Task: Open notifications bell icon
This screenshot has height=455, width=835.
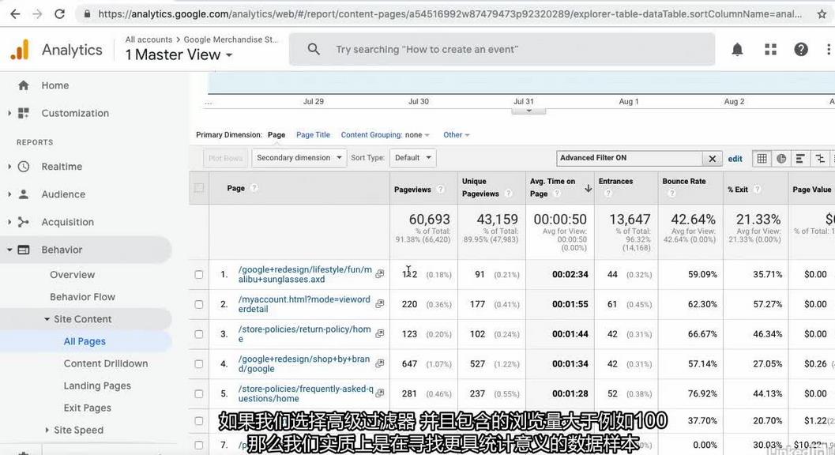Action: click(x=737, y=50)
